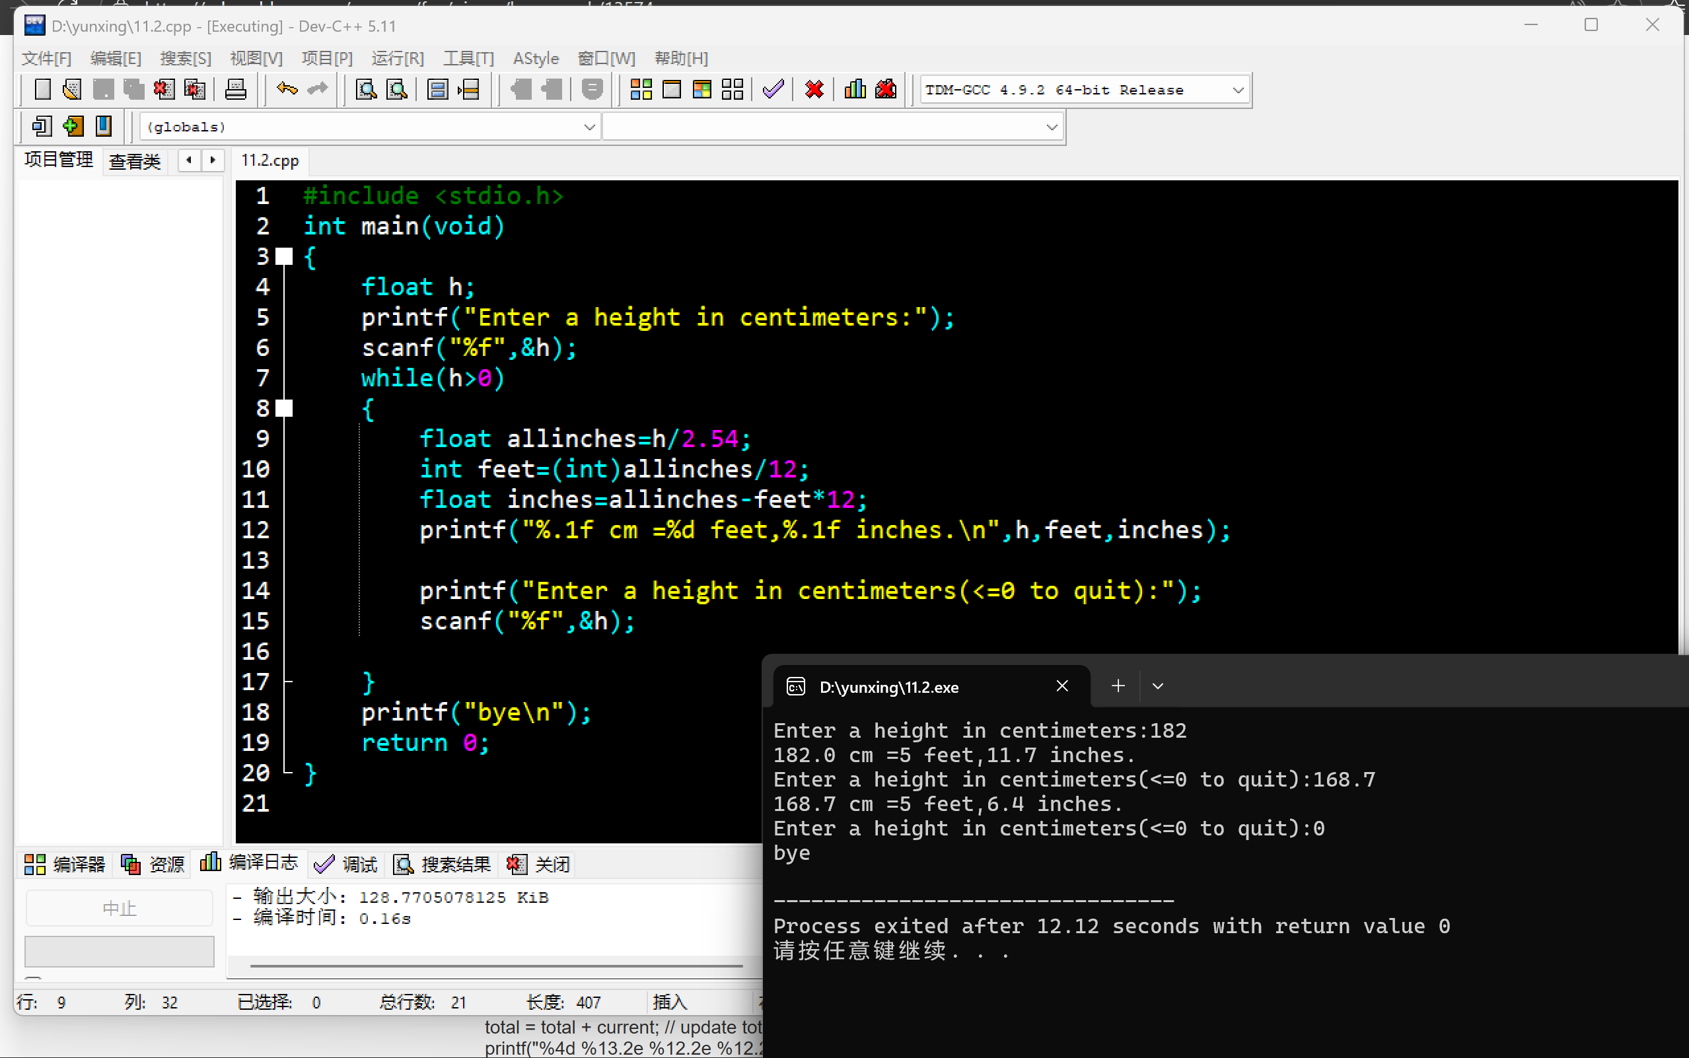Open the terminal new tab dropdown chevron

tap(1157, 686)
